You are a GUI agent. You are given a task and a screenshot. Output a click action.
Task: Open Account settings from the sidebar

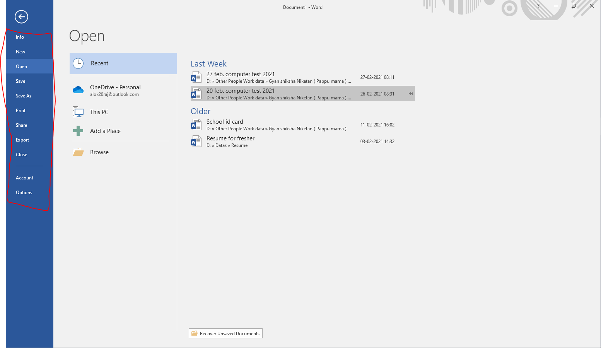(x=24, y=177)
